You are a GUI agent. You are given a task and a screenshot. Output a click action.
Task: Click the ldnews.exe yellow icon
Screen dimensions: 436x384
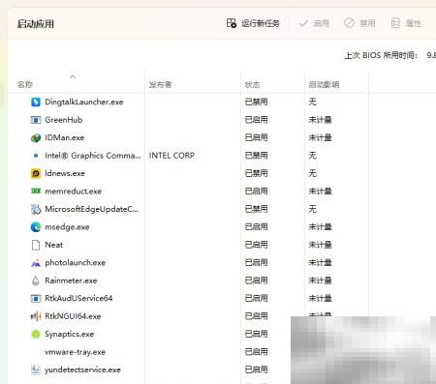[x=36, y=173]
